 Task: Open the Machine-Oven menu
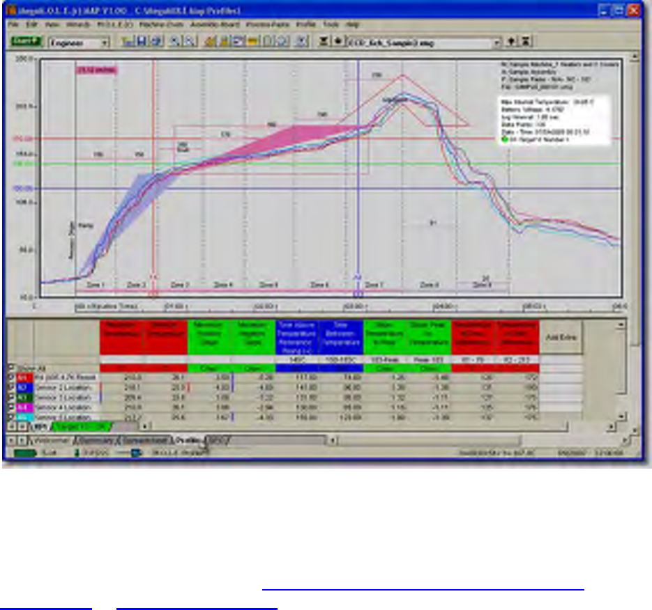tap(161, 24)
